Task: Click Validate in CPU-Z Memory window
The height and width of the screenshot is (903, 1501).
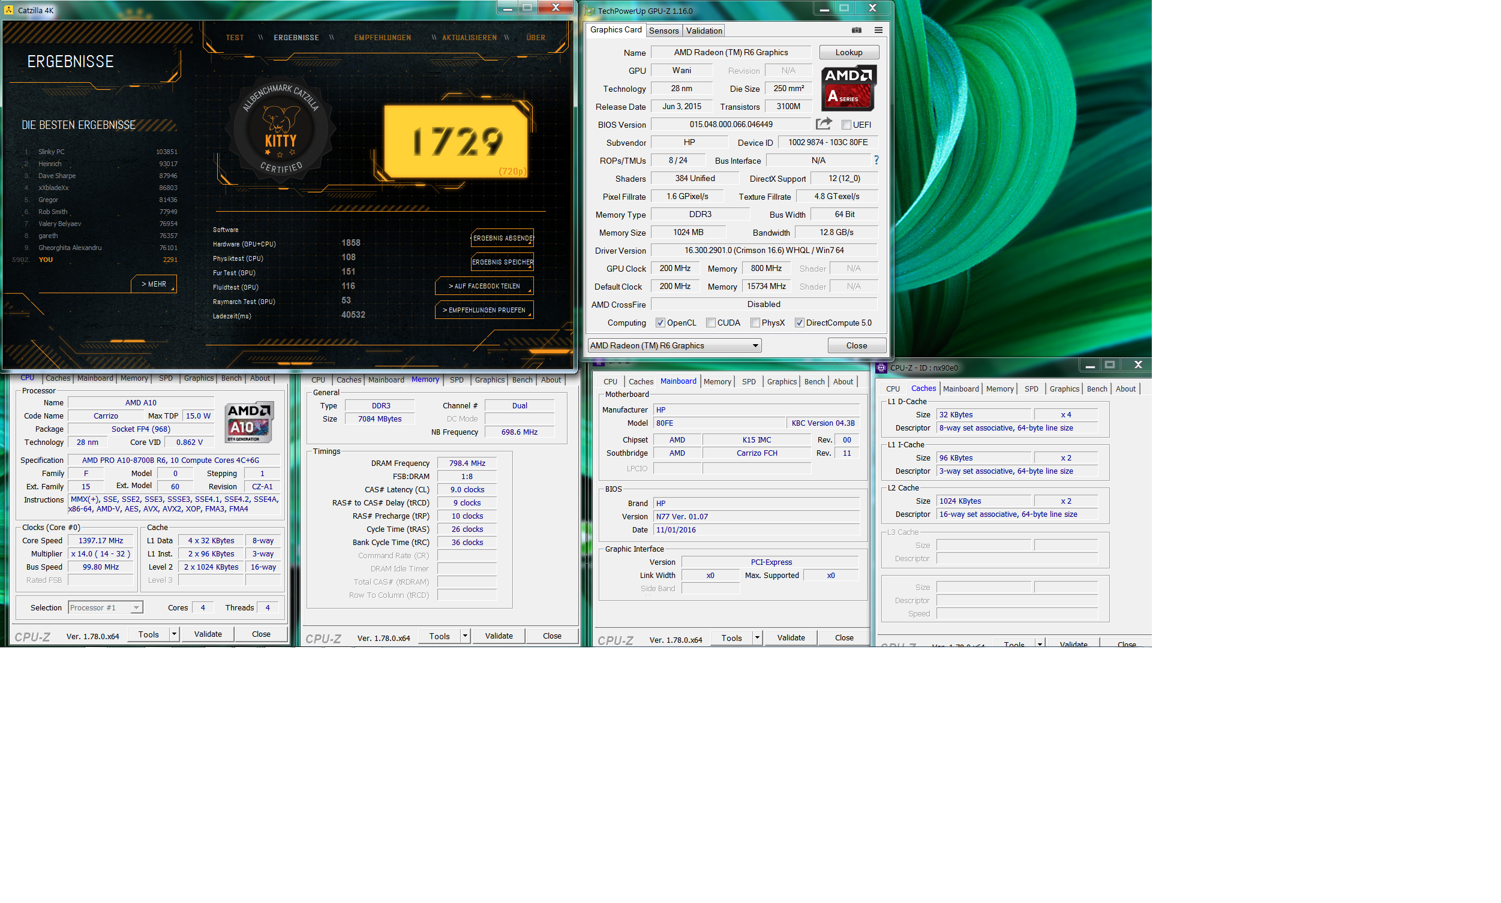Action: click(x=499, y=636)
